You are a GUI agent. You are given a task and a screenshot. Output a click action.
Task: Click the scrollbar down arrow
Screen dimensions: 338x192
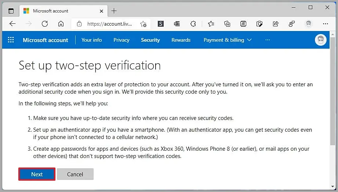pos(332,187)
